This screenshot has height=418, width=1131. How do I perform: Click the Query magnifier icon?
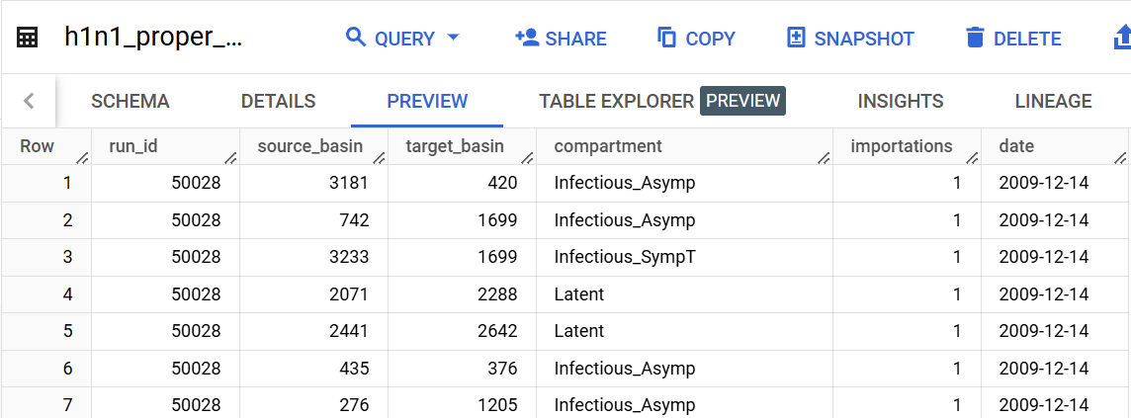356,39
